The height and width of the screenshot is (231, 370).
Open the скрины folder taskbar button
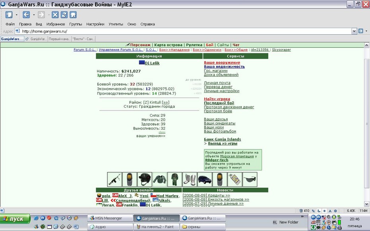pyautogui.click(x=203, y=227)
